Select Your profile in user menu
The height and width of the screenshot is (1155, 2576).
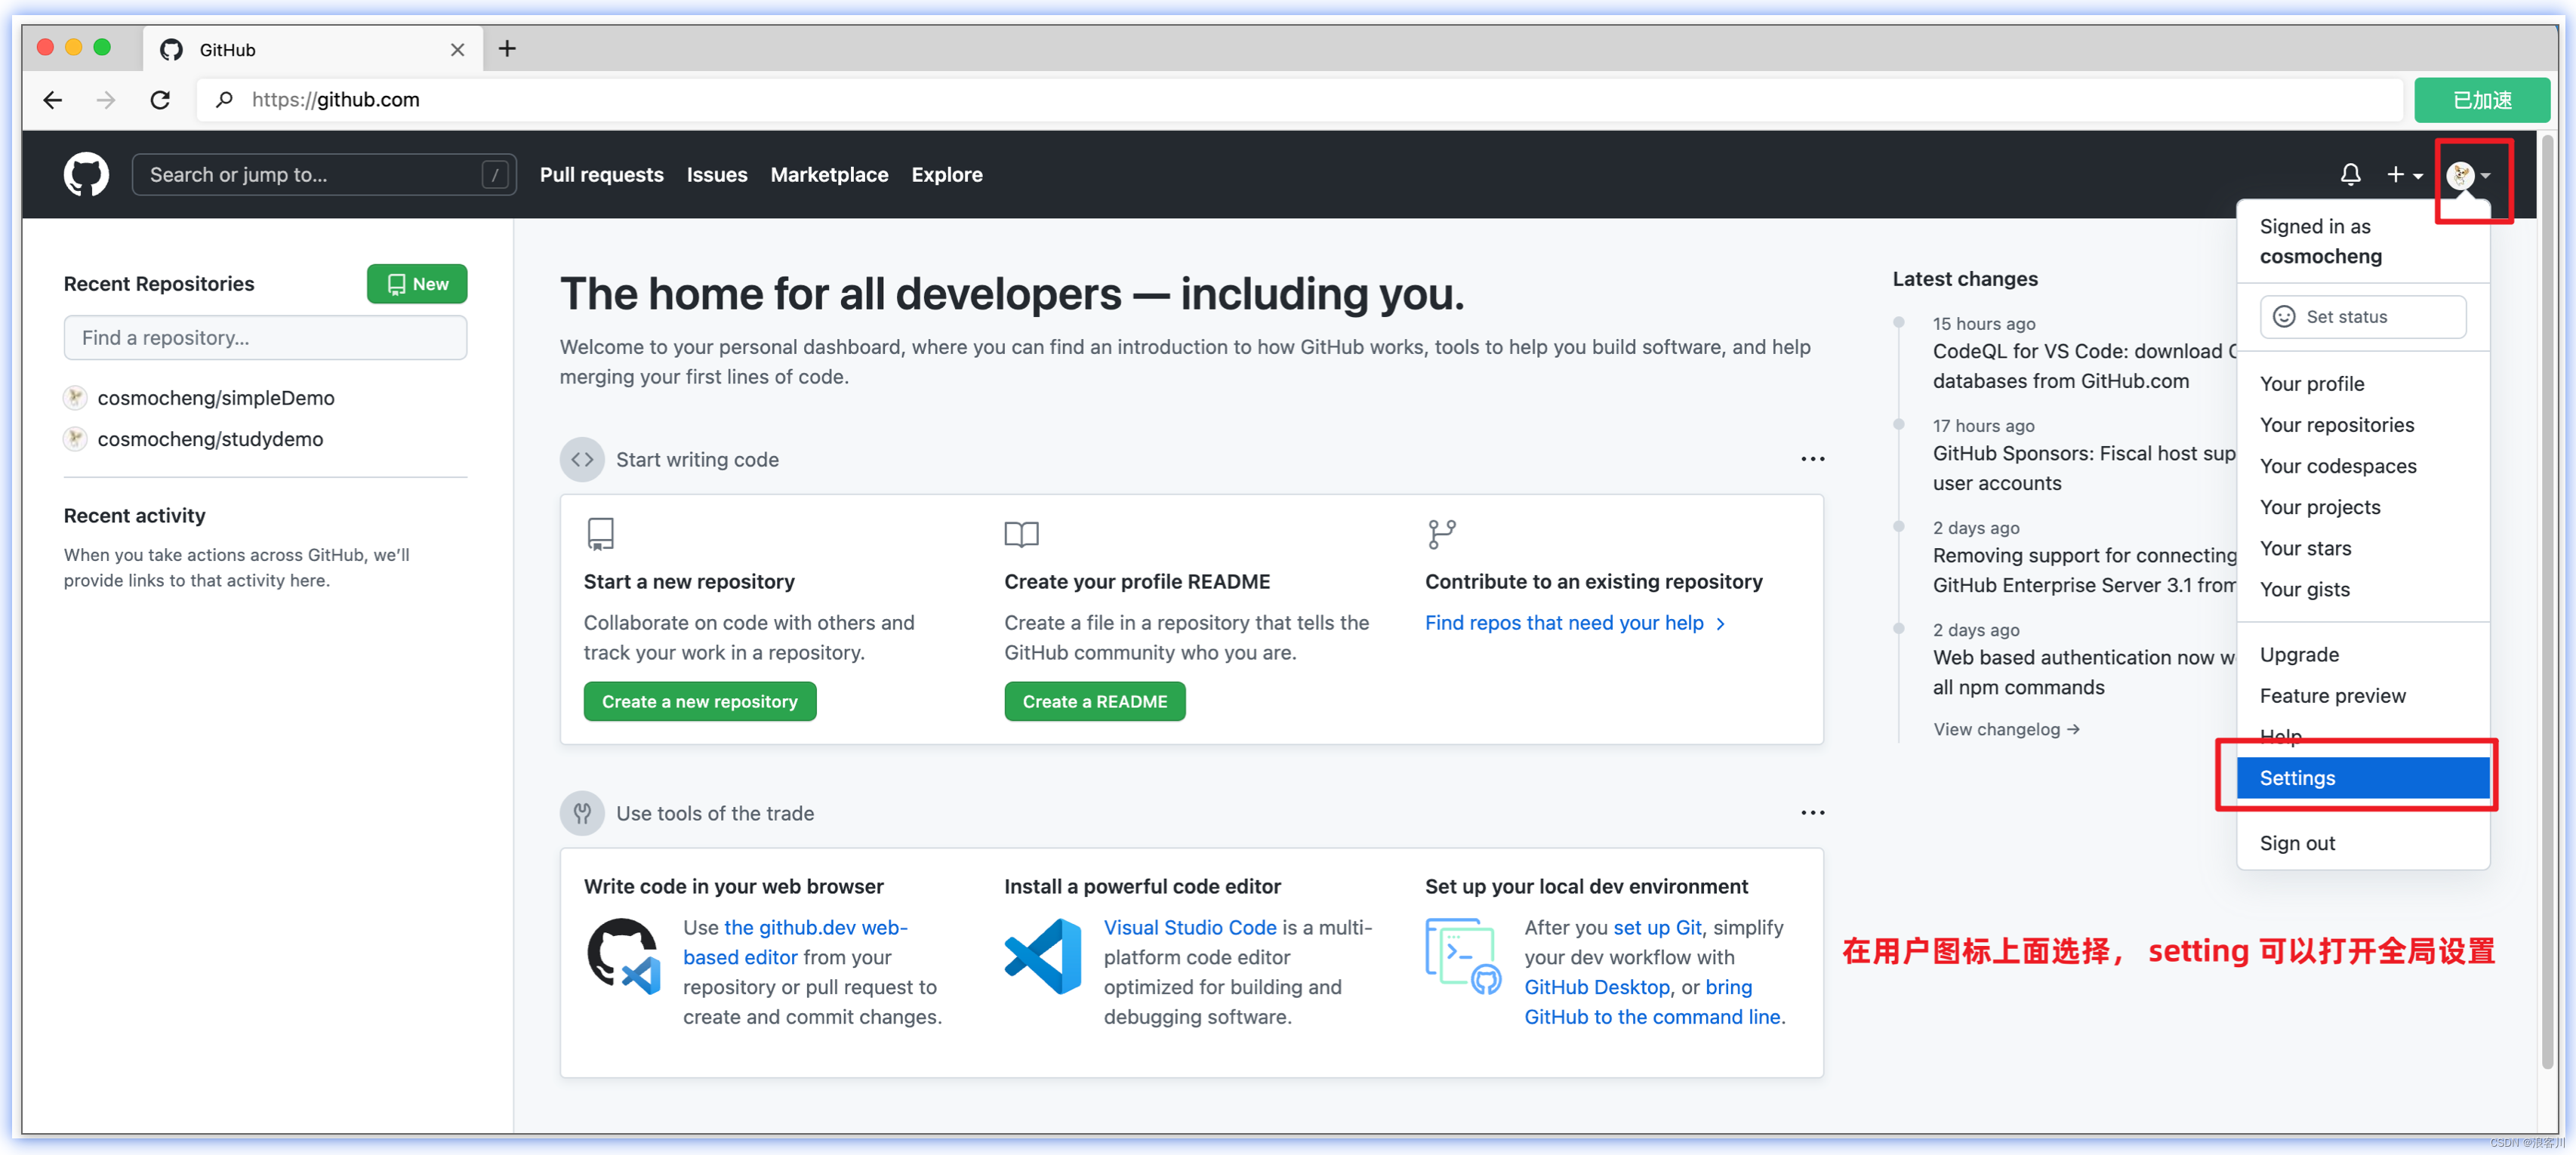(x=2362, y=384)
